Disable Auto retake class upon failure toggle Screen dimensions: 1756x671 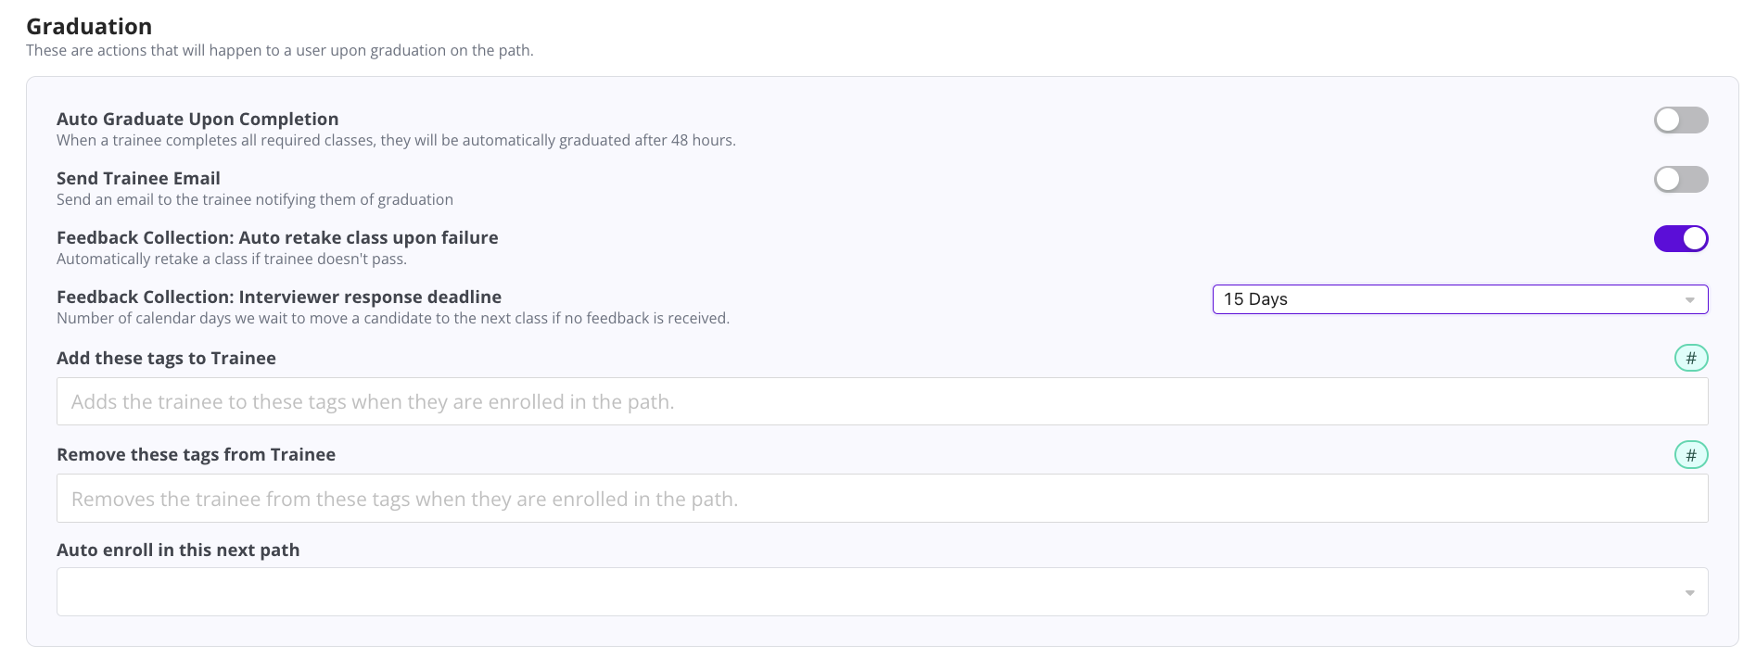click(1680, 239)
